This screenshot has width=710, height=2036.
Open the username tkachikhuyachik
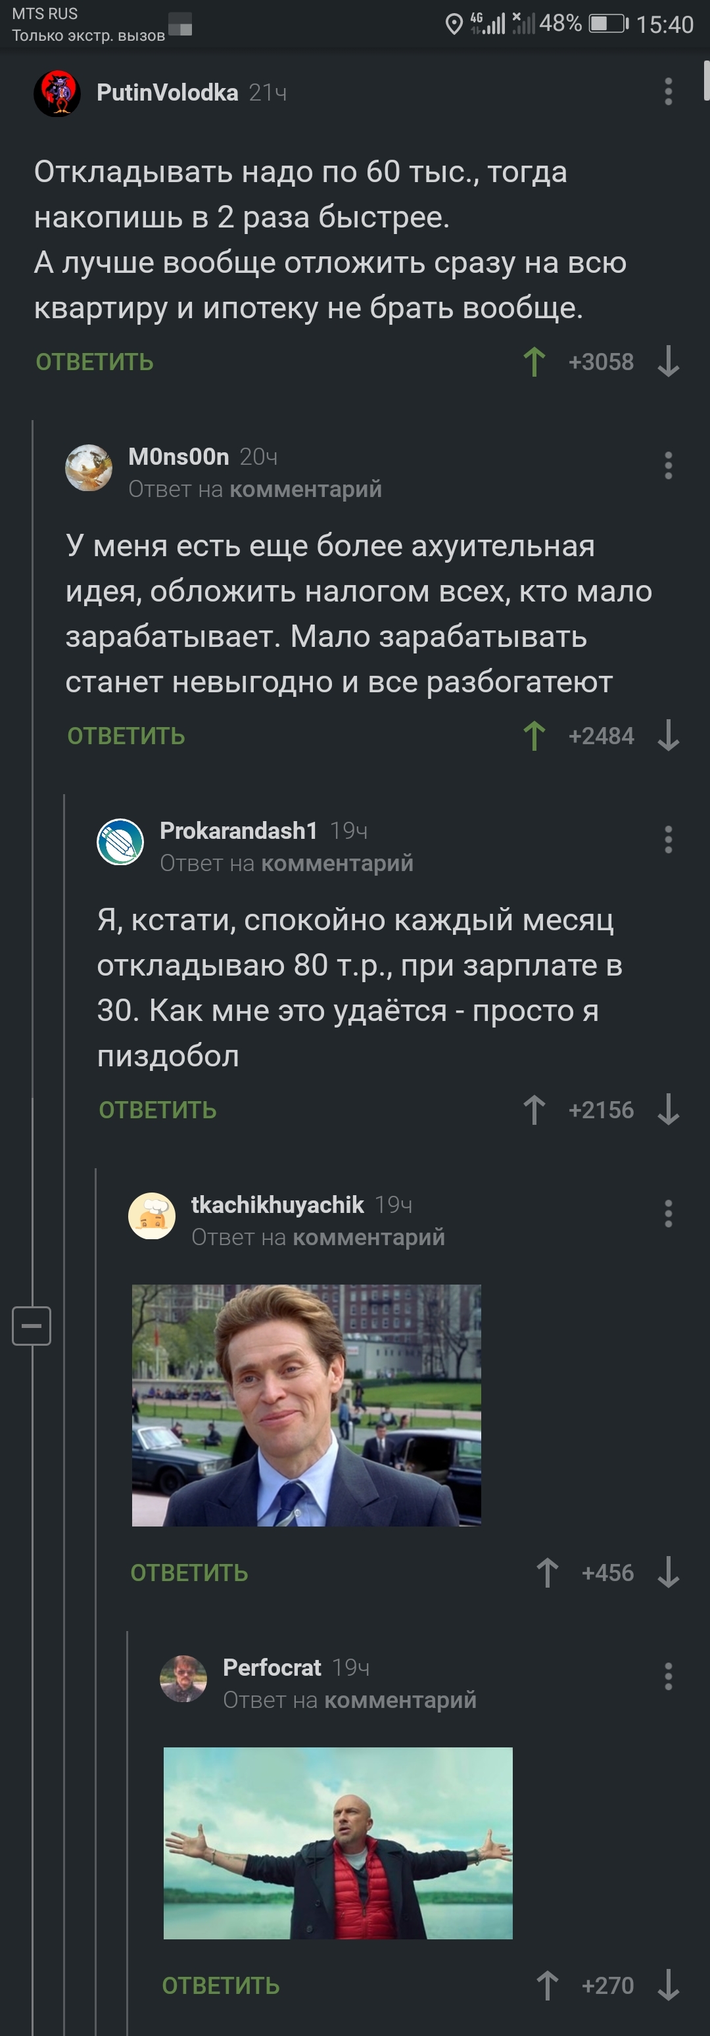(x=277, y=1204)
